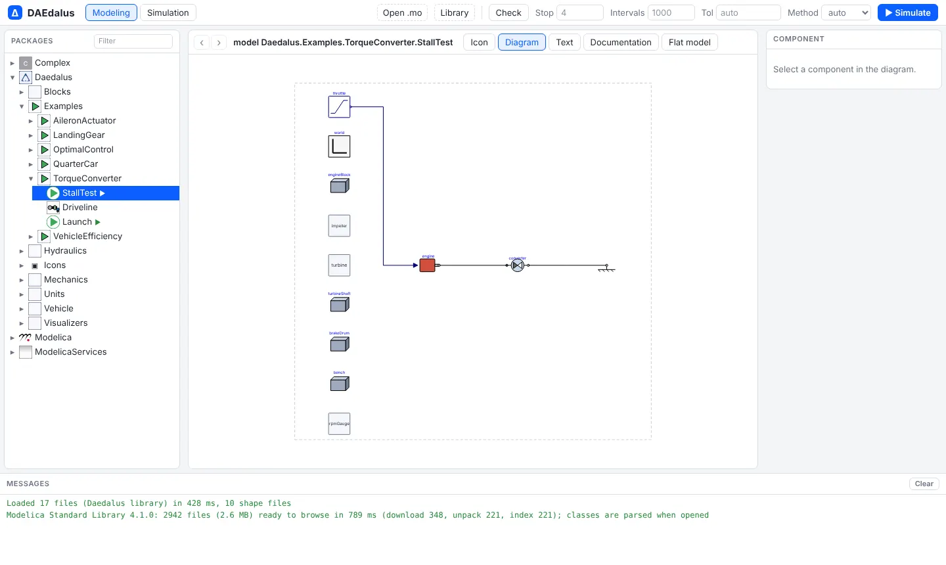The height and width of the screenshot is (565, 946).
Task: Go back with the left navigation arrow
Action: [202, 42]
